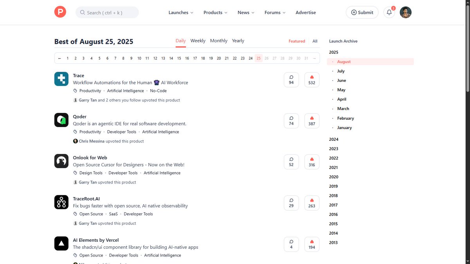Screen dimensions: 470x264
Task: Switch to the Daily tab
Action: tap(181, 41)
